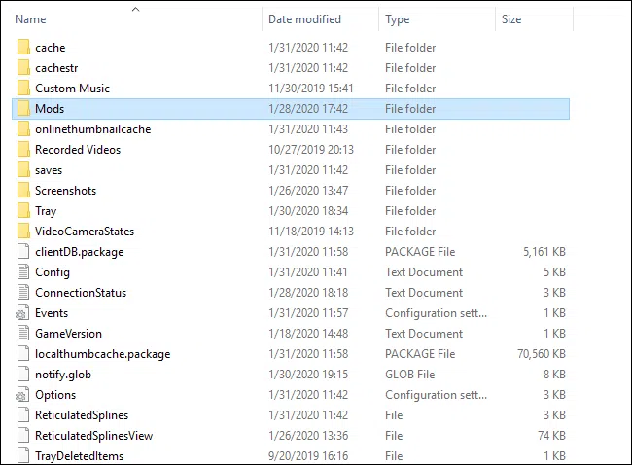Click the Type column header
Image resolution: width=632 pixels, height=465 pixels.
[x=397, y=19]
